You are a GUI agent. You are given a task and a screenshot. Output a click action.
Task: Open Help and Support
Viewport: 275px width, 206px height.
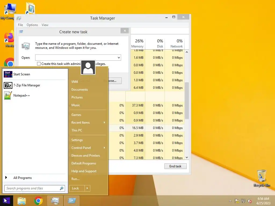84,171
